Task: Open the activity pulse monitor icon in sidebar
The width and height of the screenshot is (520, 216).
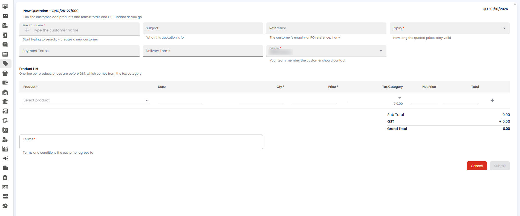Action: 5,196
